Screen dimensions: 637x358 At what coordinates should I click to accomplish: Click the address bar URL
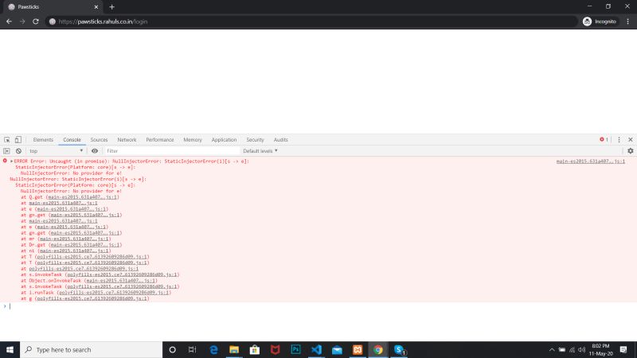pyautogui.click(x=103, y=21)
